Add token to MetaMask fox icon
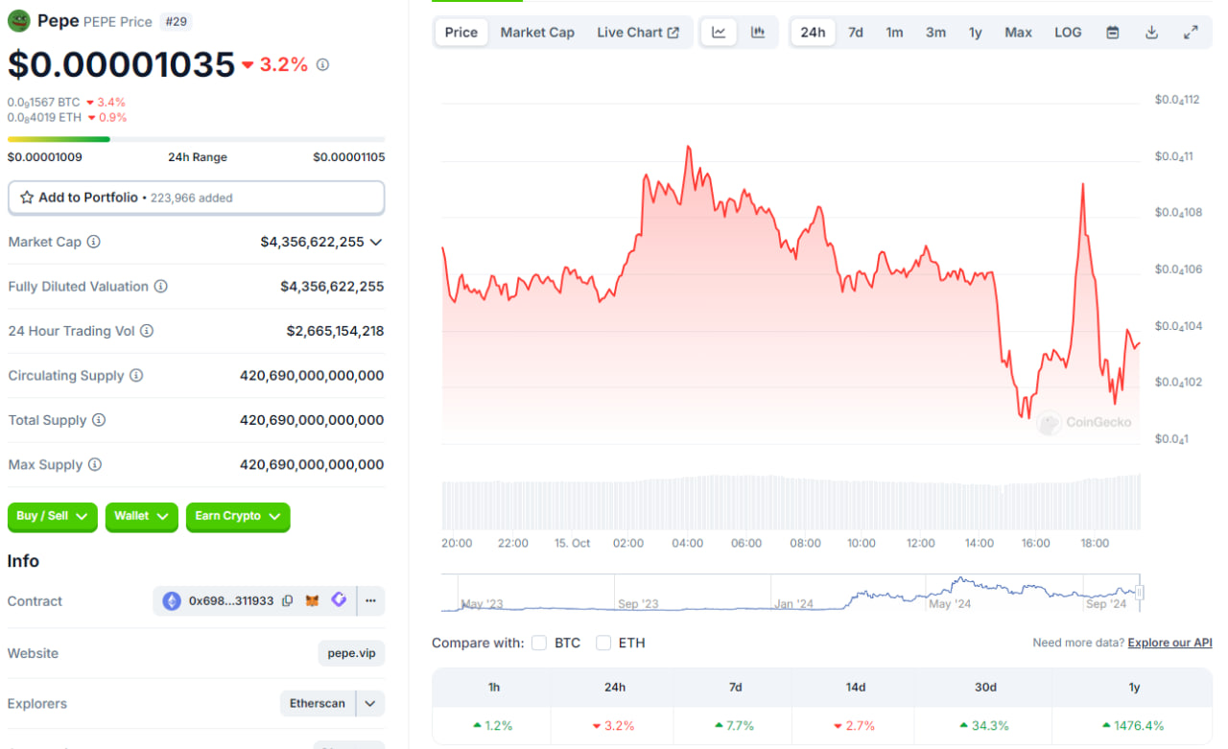 tap(313, 601)
